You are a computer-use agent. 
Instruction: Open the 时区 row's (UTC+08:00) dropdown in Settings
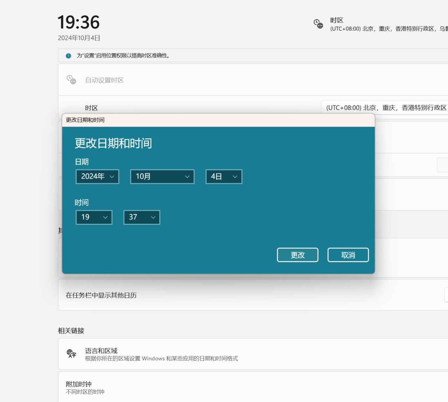(x=385, y=108)
